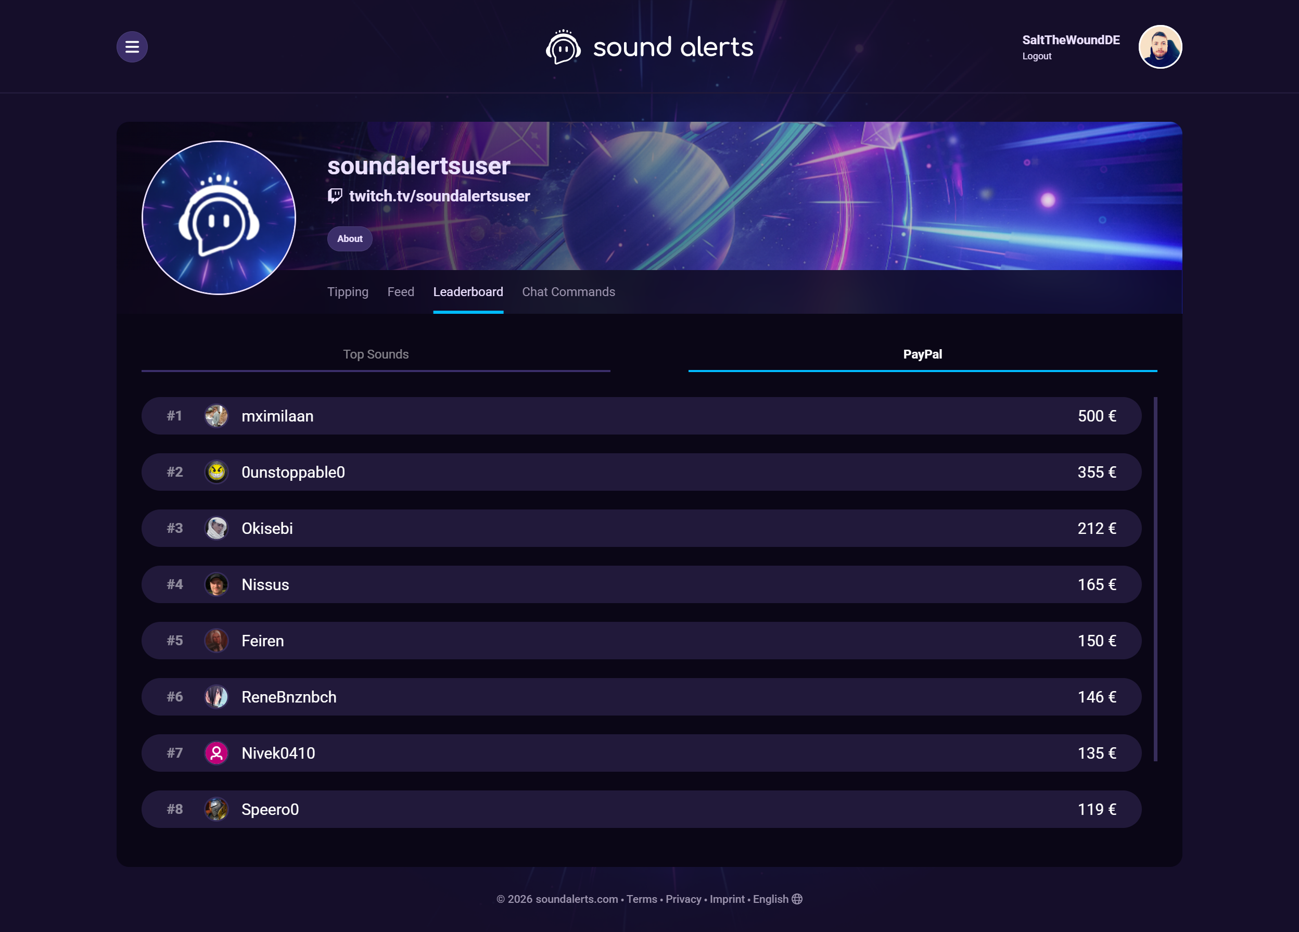Screen dimensions: 1299x932
Task: Click the soundalertsuser channel avatar
Action: click(x=218, y=218)
